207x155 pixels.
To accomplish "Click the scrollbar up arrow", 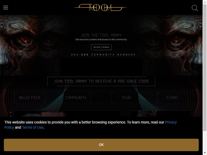I will pyautogui.click(x=205, y=1).
